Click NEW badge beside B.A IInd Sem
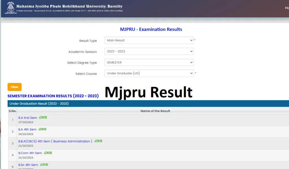 click(x=43, y=117)
